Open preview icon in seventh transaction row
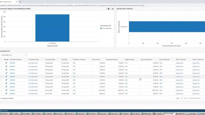The height and width of the screenshot is (115, 205). 6,83
